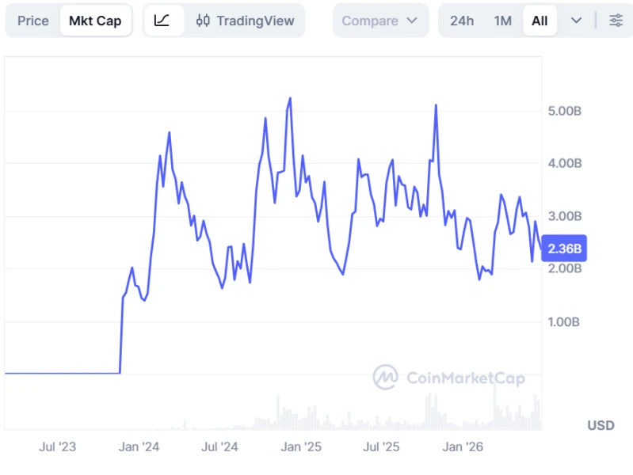The image size is (633, 475).
Task: Expand more time range options chevron
Action: [x=577, y=21]
